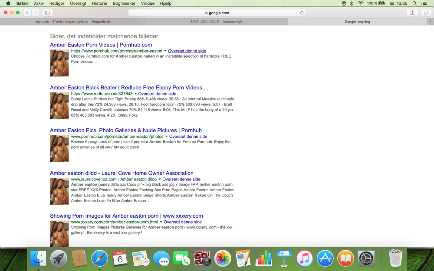Launch the App Store from the Dock
The width and height of the screenshot is (434, 271).
(x=325, y=258)
